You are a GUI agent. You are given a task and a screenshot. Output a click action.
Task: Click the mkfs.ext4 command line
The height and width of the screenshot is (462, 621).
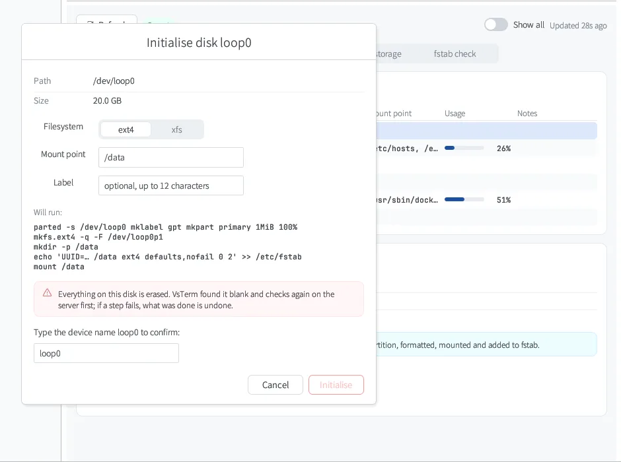tap(98, 237)
